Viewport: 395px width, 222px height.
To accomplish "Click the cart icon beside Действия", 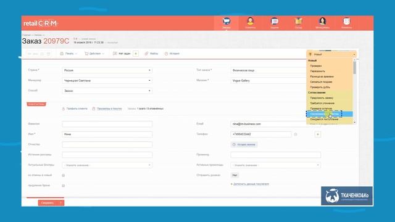I will (86, 54).
